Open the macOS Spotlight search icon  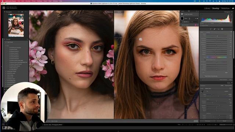pos(216,1)
